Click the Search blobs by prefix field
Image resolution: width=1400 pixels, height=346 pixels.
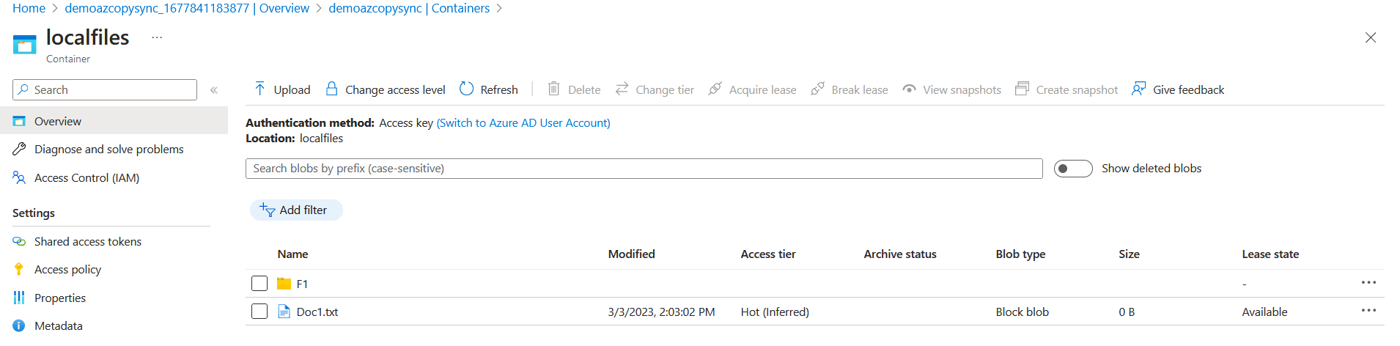pyautogui.click(x=644, y=169)
